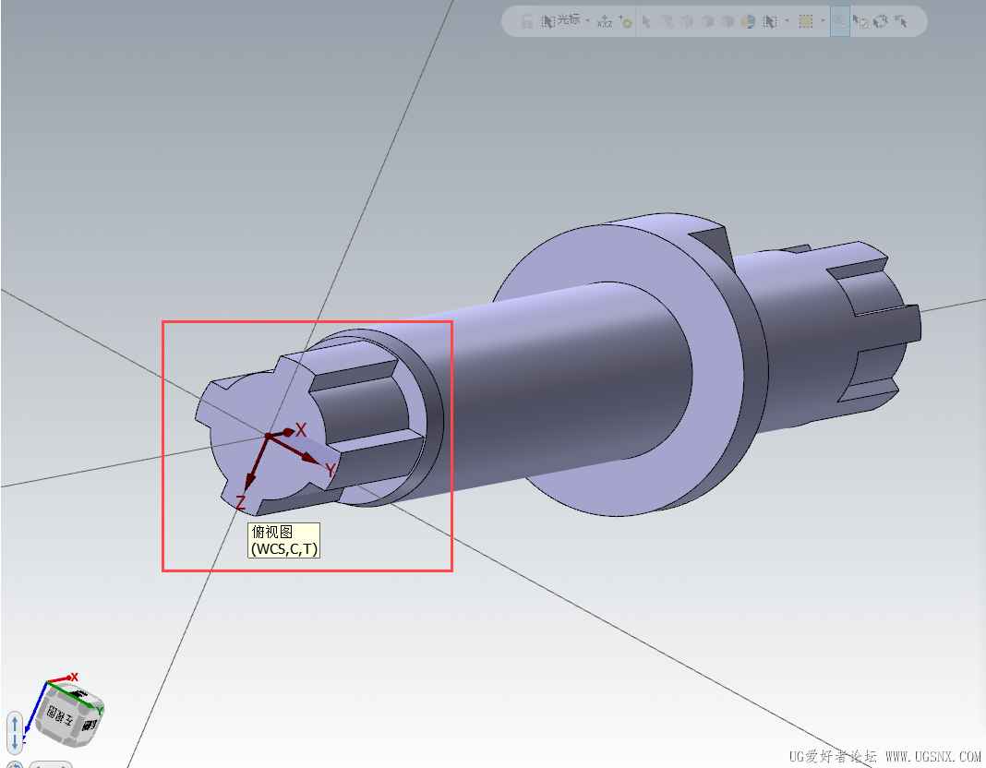Click the plain arrow pointer icon
986x768 pixels.
click(646, 21)
